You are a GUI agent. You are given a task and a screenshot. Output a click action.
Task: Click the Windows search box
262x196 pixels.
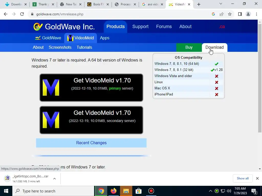click(53, 191)
